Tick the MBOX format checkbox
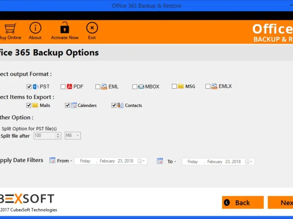293x219 pixels. tap(135, 87)
